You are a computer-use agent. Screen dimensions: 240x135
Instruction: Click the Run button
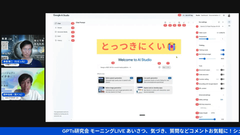pyautogui.click(x=166, y=67)
